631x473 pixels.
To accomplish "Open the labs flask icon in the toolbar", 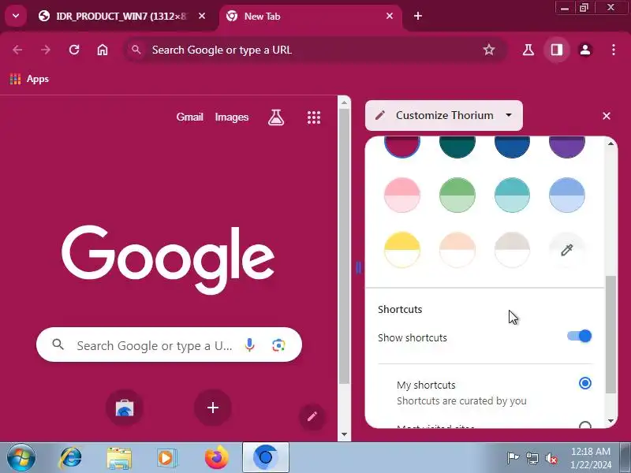I will (528, 50).
